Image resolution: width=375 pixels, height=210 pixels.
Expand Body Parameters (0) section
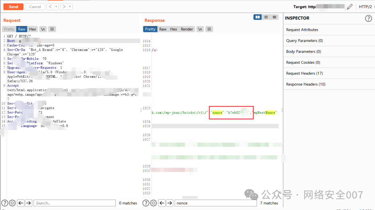pos(329,52)
